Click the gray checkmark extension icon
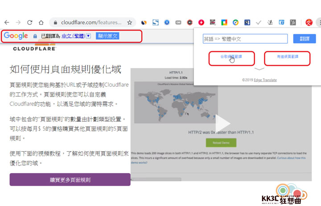This screenshot has height=206, width=321. [x=259, y=23]
